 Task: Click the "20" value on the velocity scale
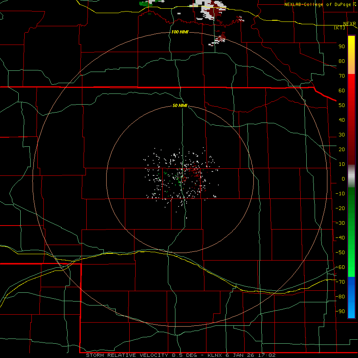coord(342,149)
